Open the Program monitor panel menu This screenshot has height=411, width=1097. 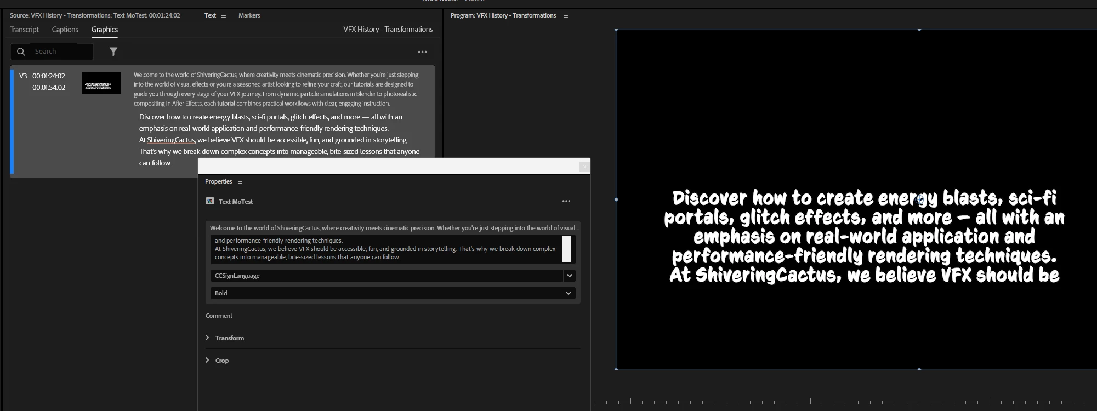pos(565,15)
